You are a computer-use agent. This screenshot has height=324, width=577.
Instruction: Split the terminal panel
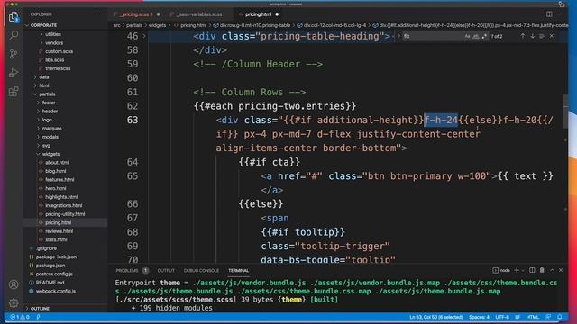point(532,270)
